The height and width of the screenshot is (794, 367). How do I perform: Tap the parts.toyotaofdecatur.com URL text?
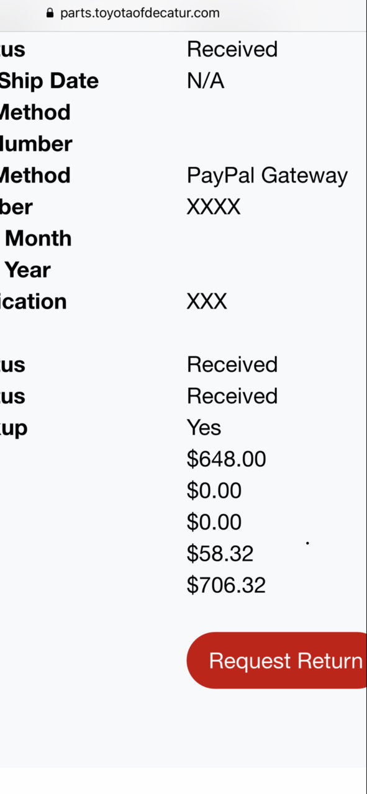click(140, 13)
